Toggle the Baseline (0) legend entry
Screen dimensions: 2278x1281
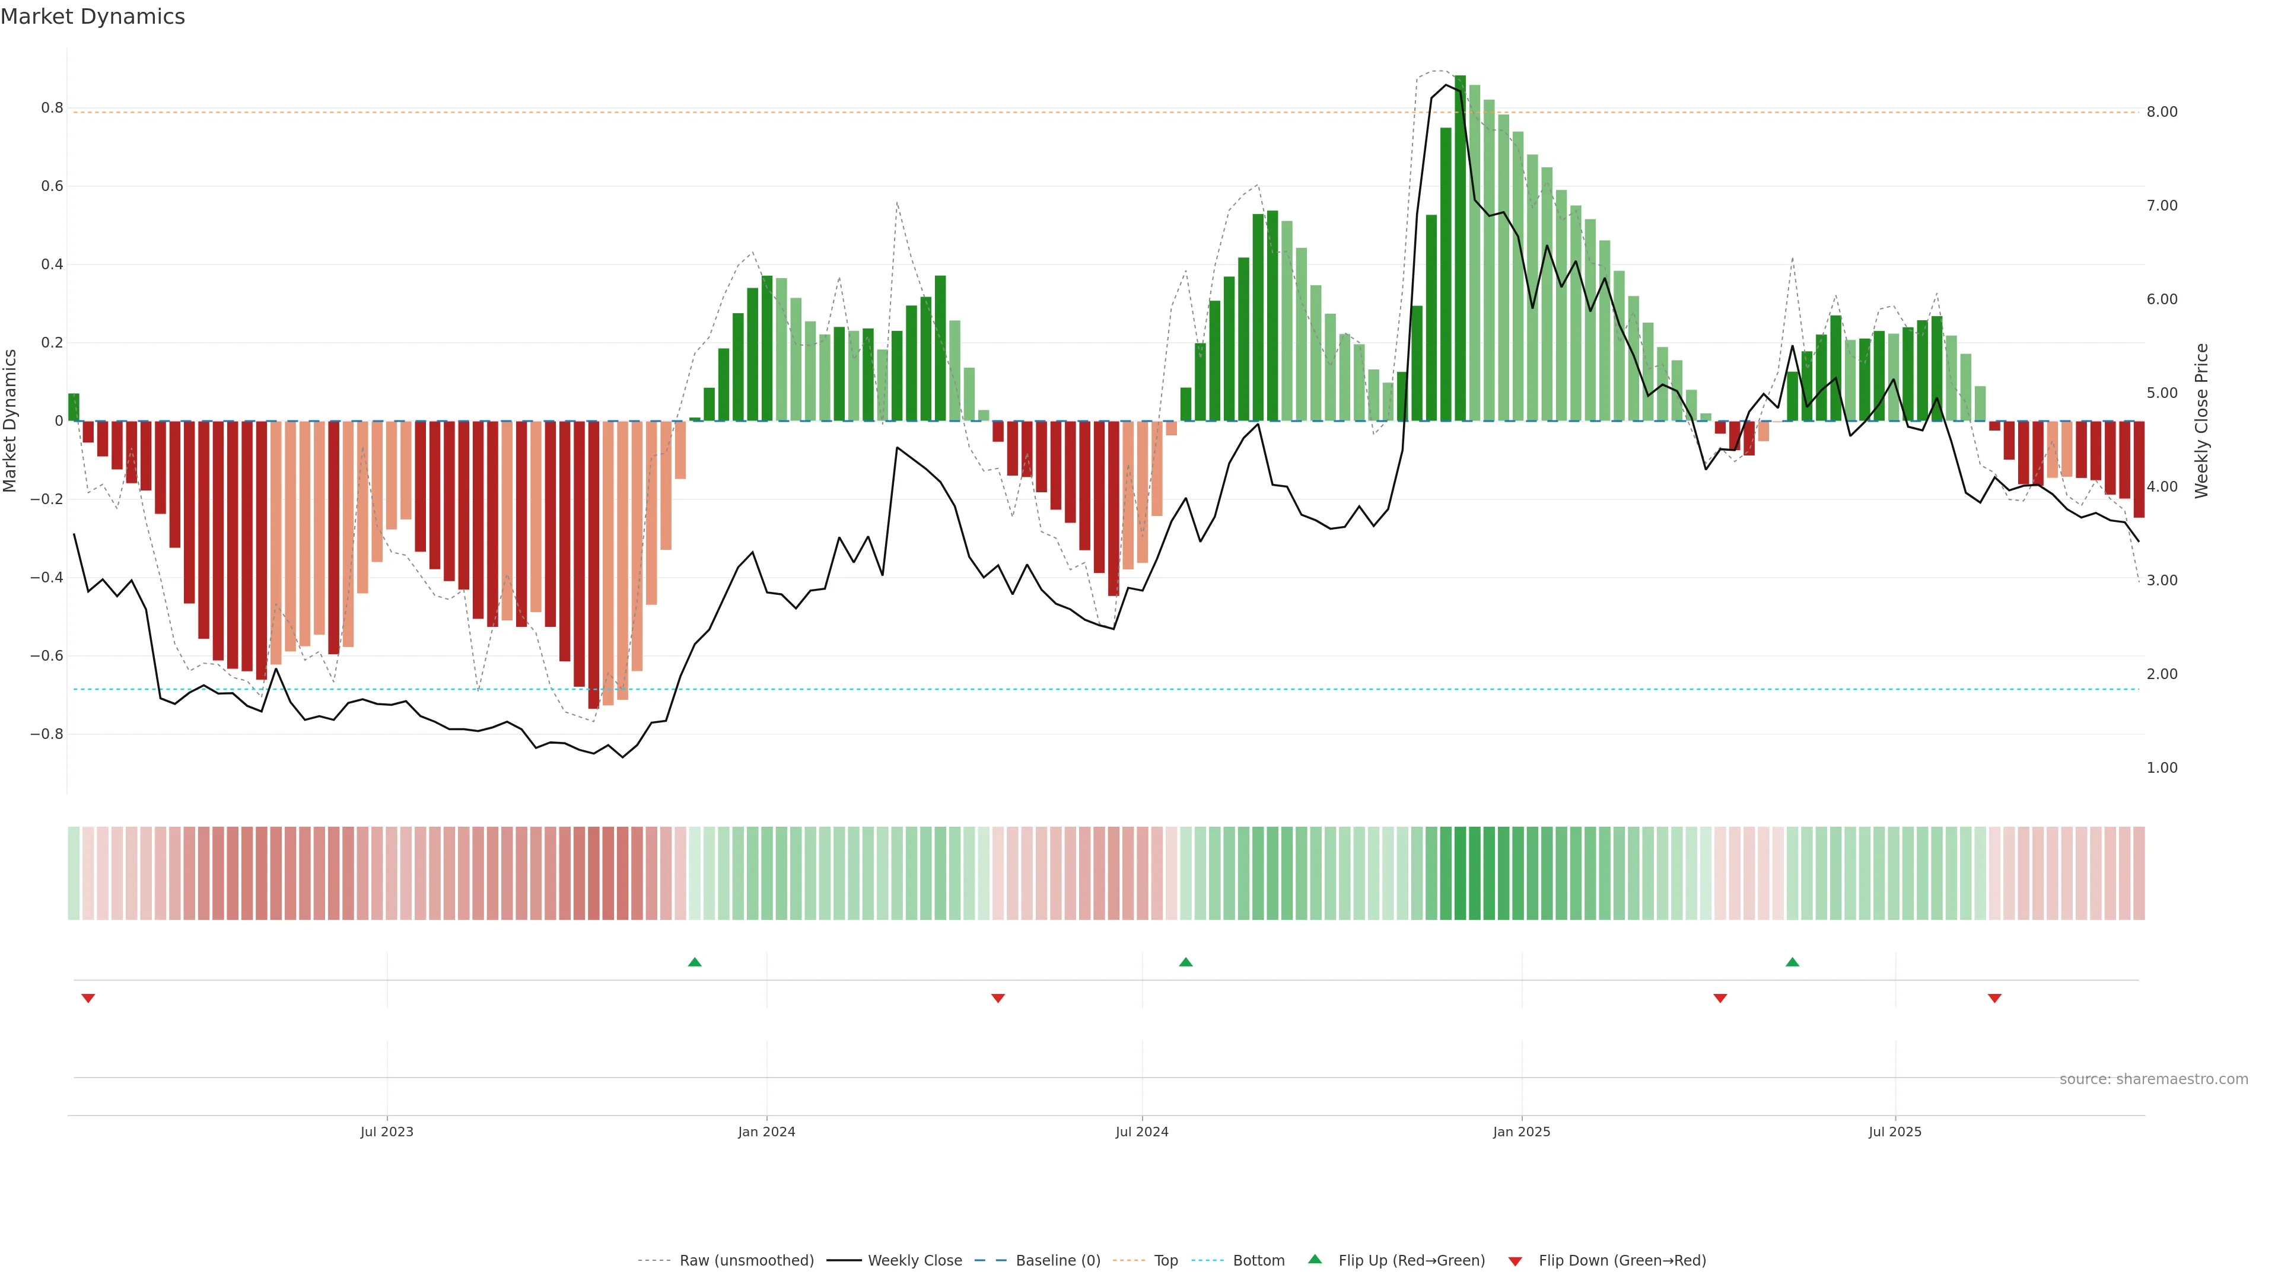(x=1058, y=1261)
